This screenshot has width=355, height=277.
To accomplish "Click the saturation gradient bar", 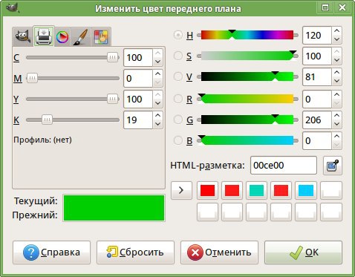I will click(247, 56).
